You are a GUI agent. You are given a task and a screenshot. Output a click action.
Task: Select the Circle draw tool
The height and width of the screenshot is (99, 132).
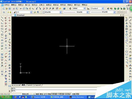pos(2,35)
